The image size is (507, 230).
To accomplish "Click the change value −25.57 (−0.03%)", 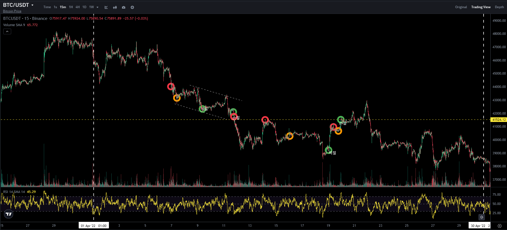I will (136, 19).
